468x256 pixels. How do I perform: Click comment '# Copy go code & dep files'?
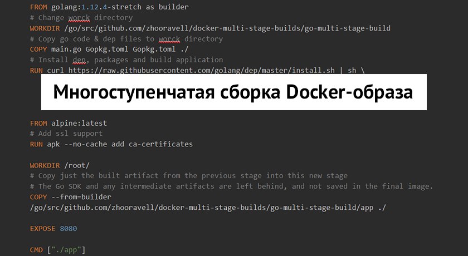coord(126,39)
